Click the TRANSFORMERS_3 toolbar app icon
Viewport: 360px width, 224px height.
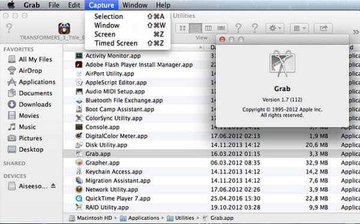click(64, 28)
